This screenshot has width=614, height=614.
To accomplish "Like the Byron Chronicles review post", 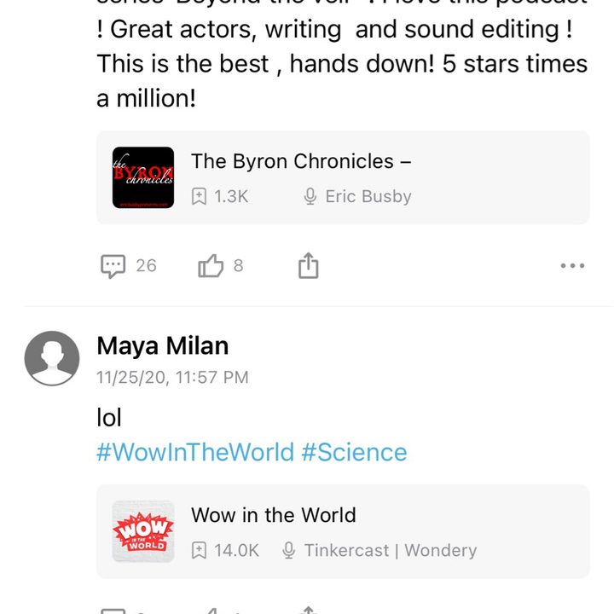I will (211, 265).
